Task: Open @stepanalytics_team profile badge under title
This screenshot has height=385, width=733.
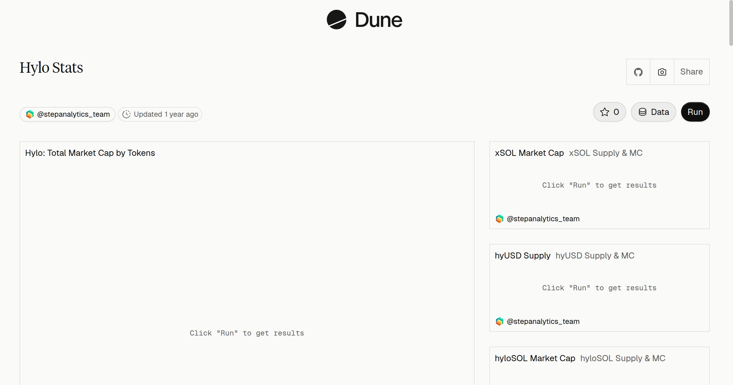Action: 67,114
